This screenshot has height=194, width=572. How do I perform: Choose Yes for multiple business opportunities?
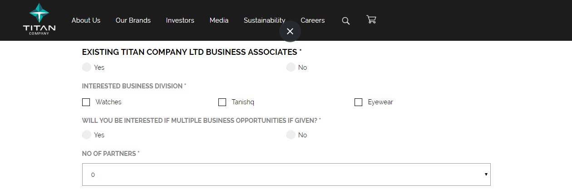point(87,135)
